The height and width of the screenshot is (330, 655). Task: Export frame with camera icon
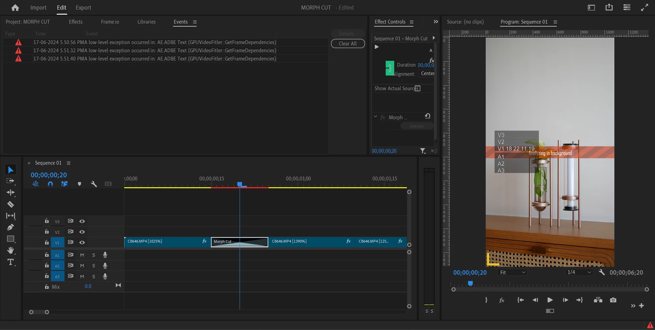click(613, 300)
